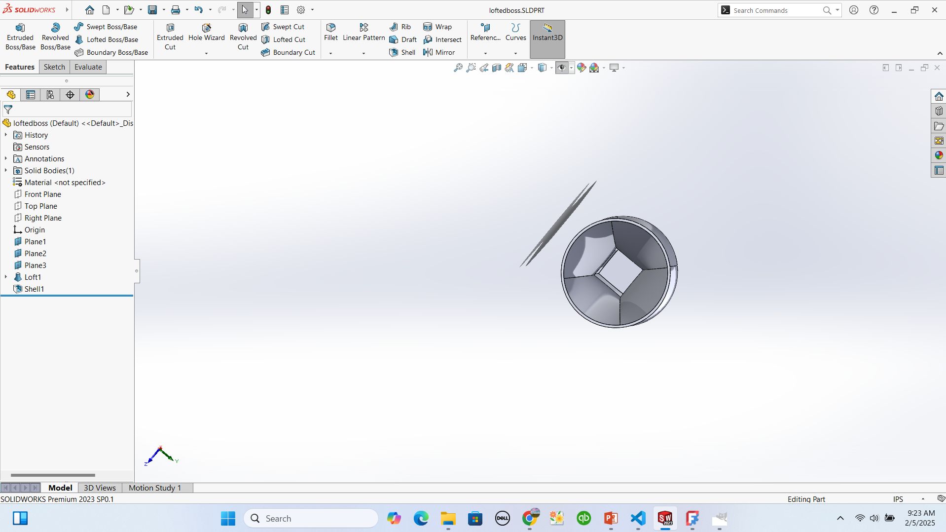The width and height of the screenshot is (946, 532).
Task: Click the Mirror tool
Action: coord(439,52)
